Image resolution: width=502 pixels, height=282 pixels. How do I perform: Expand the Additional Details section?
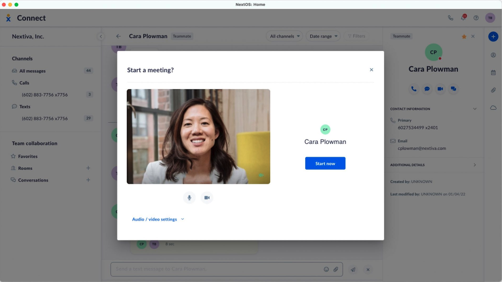point(475,165)
